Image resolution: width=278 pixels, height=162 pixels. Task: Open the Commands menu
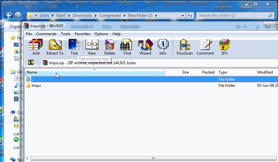46,34
